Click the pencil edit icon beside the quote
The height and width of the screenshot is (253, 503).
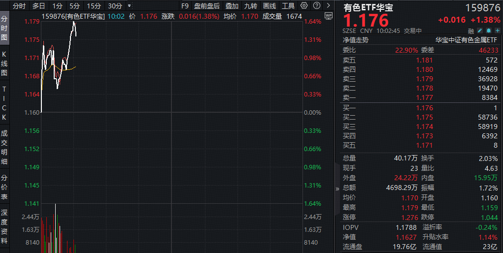pos(479,31)
